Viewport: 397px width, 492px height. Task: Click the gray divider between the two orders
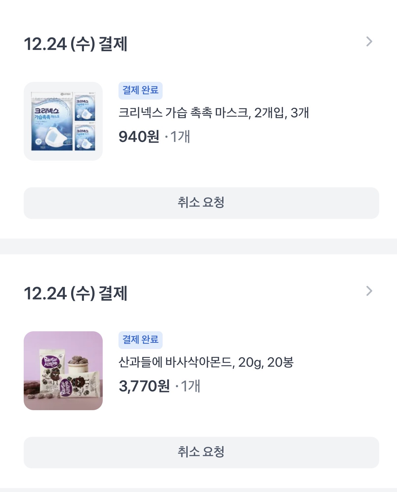coord(198,246)
